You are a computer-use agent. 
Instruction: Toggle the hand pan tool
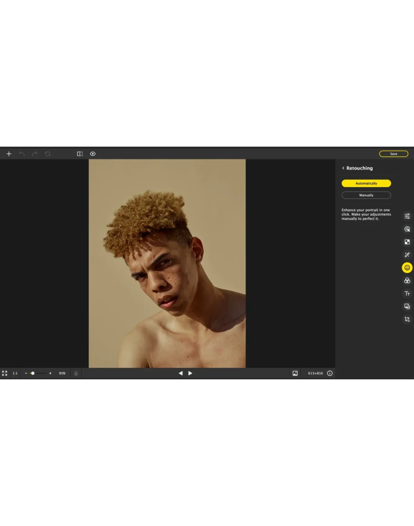(x=76, y=373)
